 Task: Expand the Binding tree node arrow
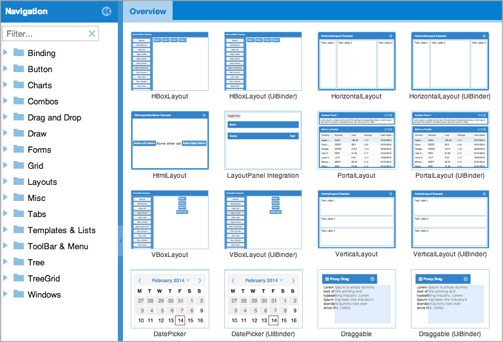tap(5, 52)
